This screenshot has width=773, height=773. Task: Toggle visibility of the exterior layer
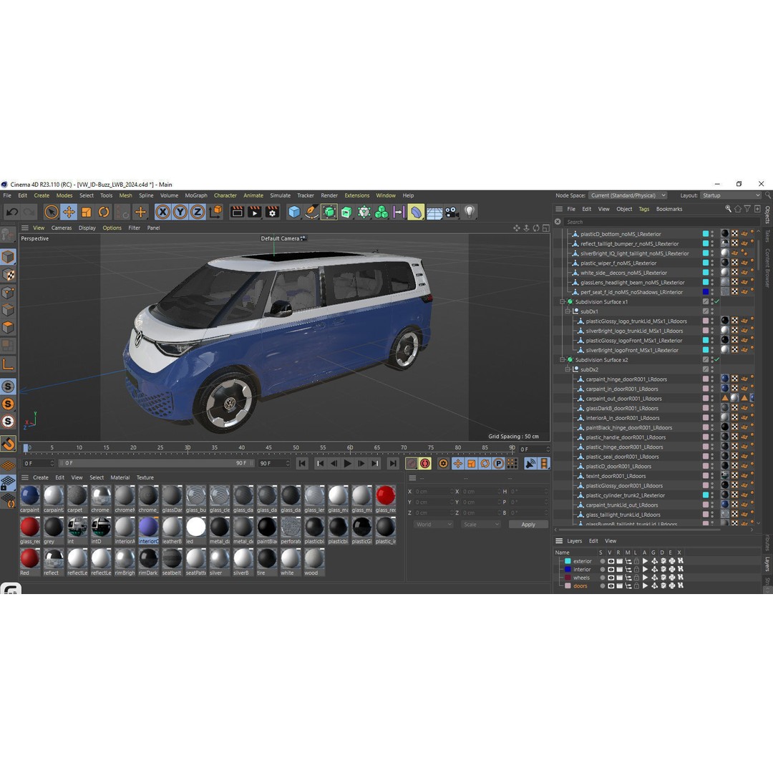click(611, 561)
